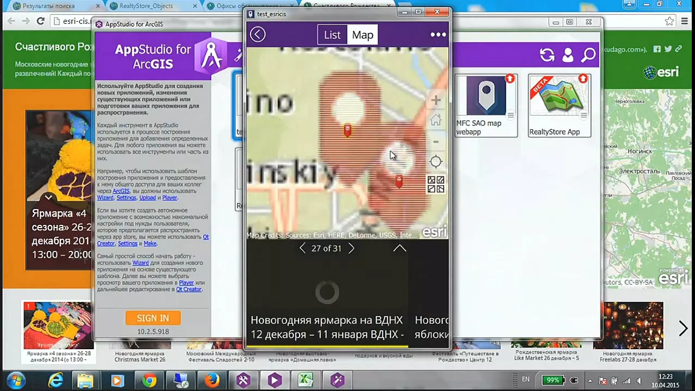Viewport: 695px width, 391px height.
Task: Expand the feature panel with up chevron
Action: (x=399, y=248)
